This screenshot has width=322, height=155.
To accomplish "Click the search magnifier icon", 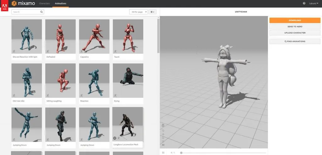I will click(42, 12).
